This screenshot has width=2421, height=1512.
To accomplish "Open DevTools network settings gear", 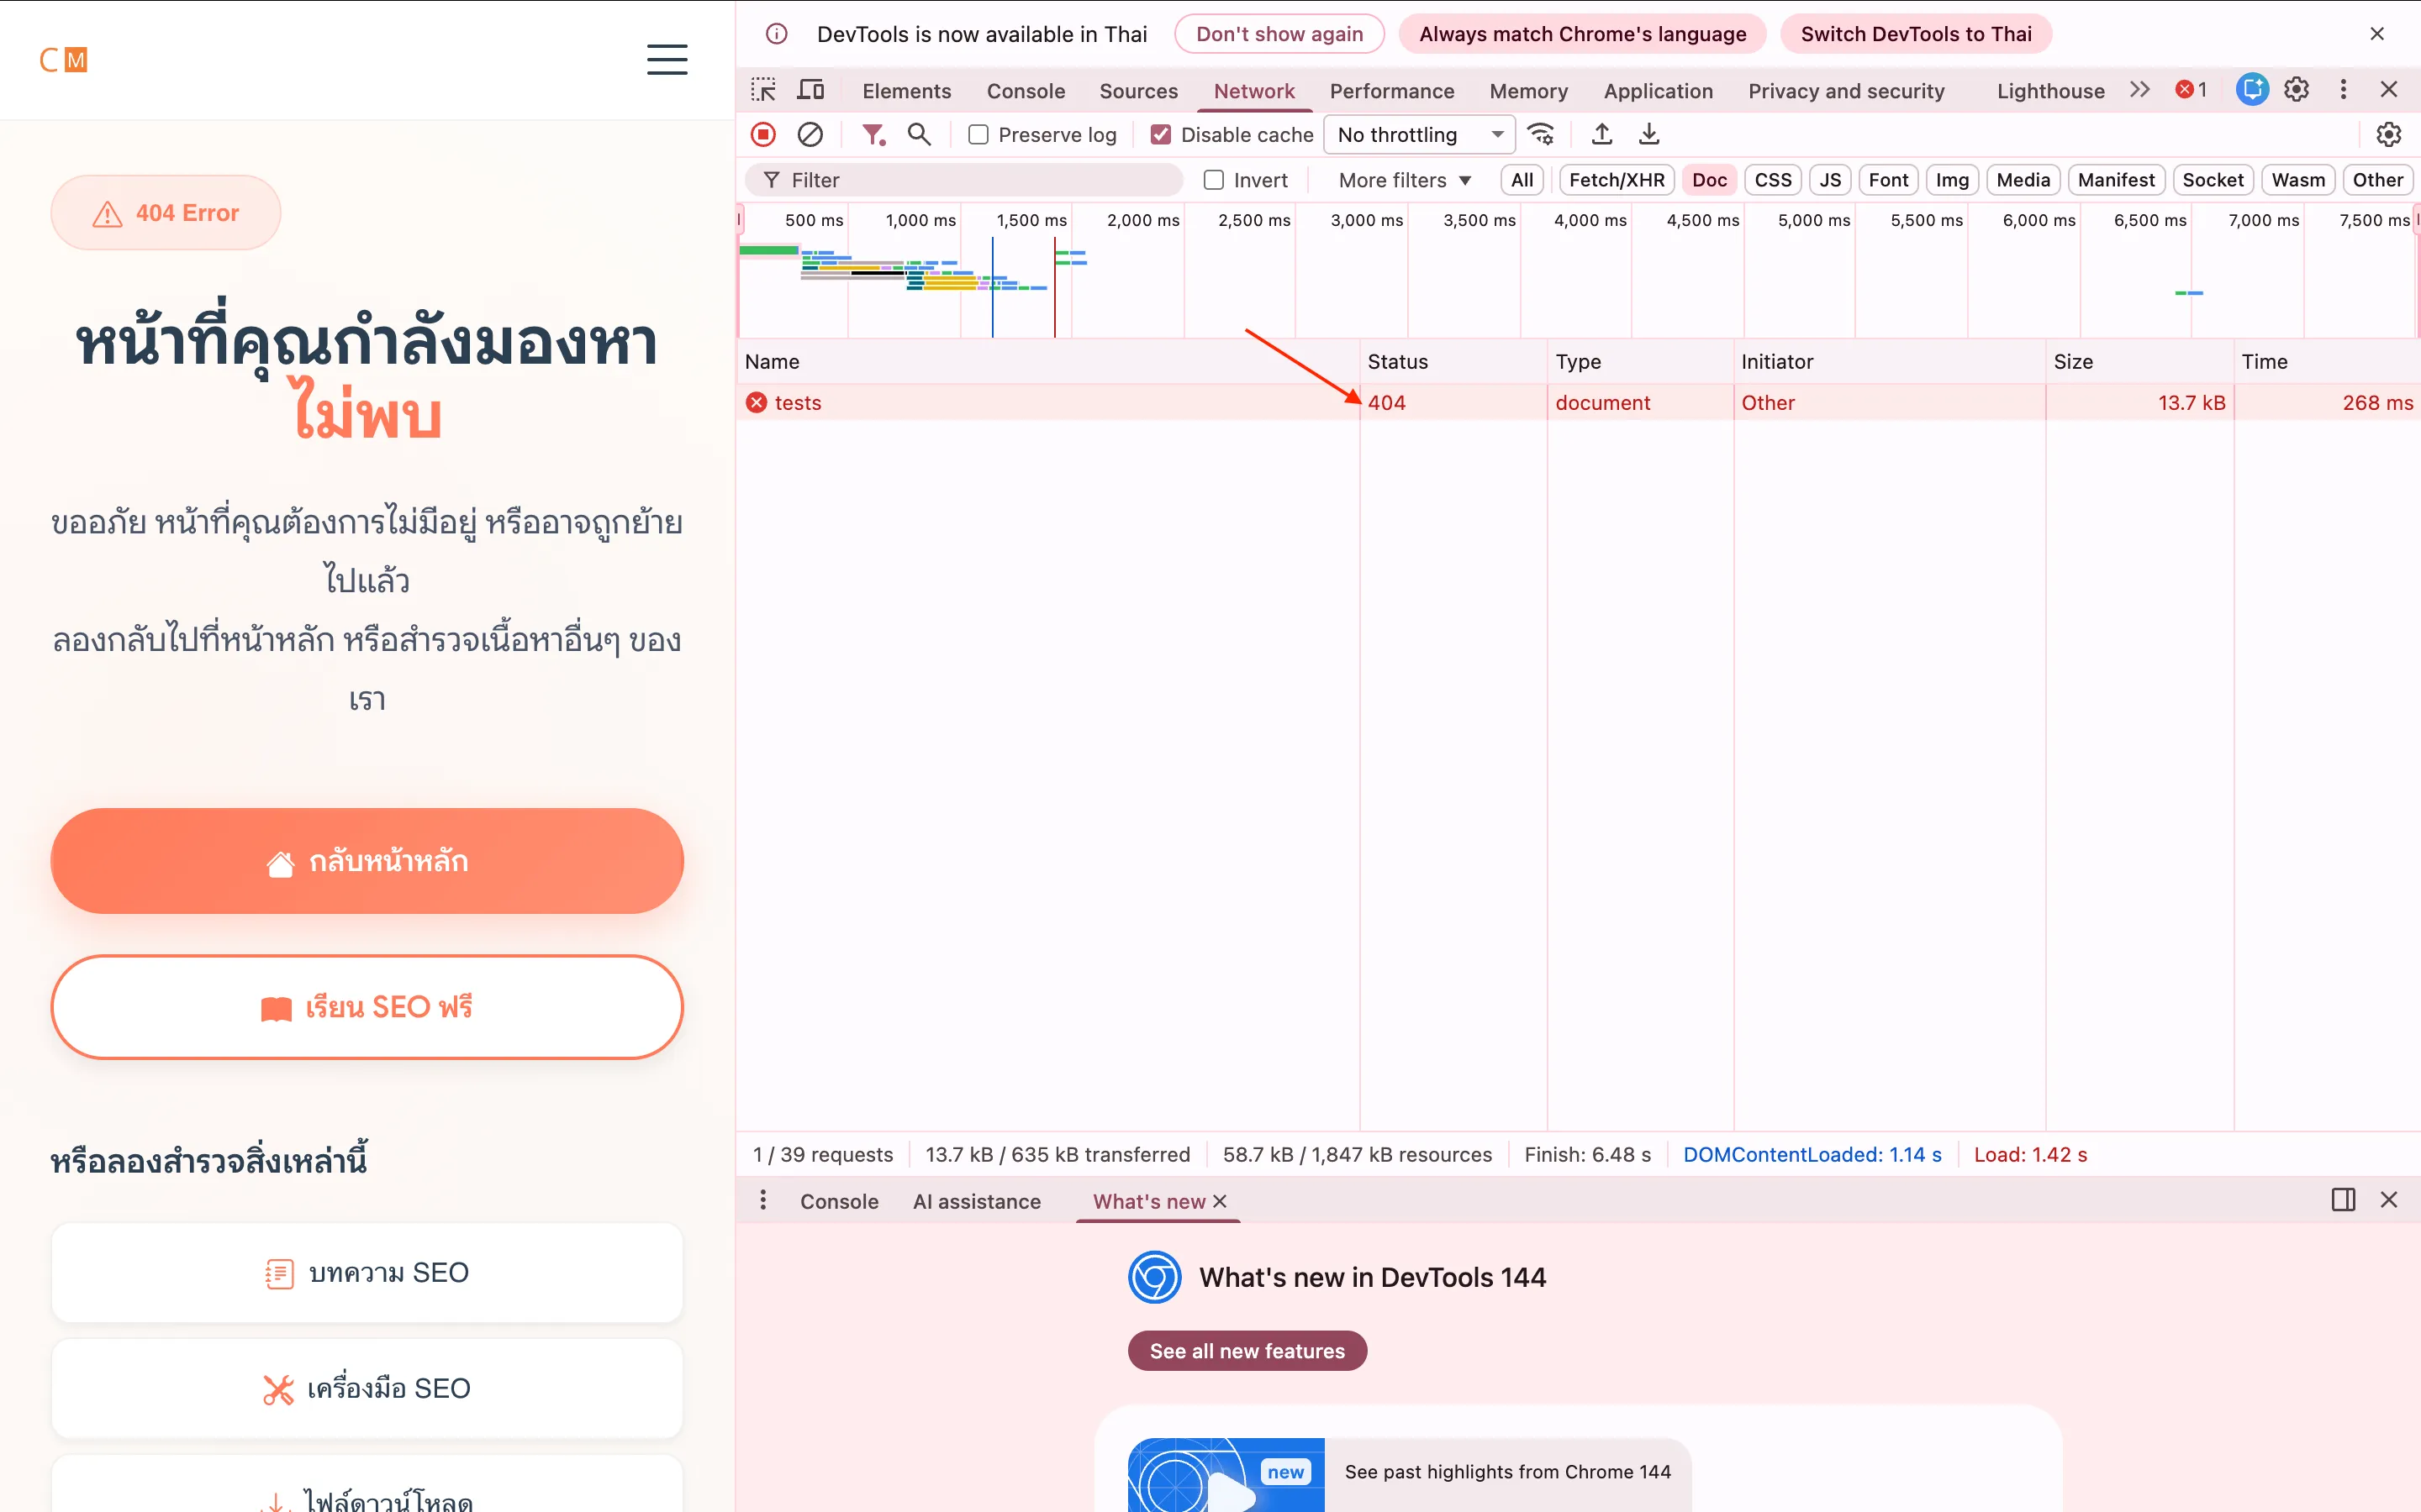I will pyautogui.click(x=2389, y=134).
